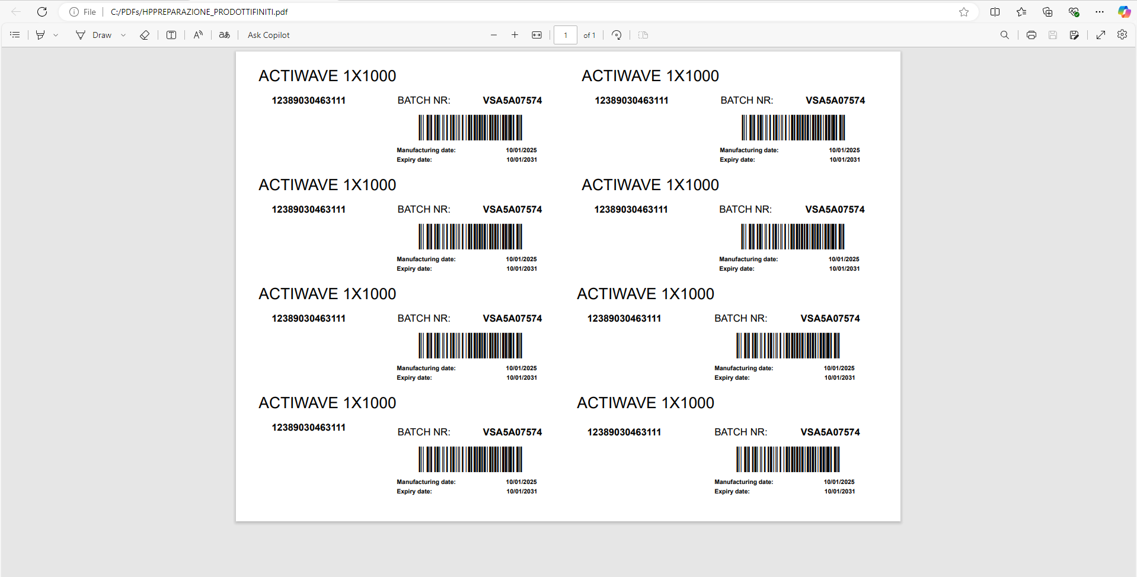
Task: Open Find in PDF search
Action: (1005, 35)
